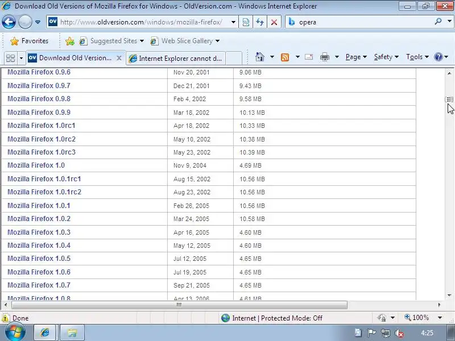Click the Action Center flag tray icon

click(x=372, y=333)
